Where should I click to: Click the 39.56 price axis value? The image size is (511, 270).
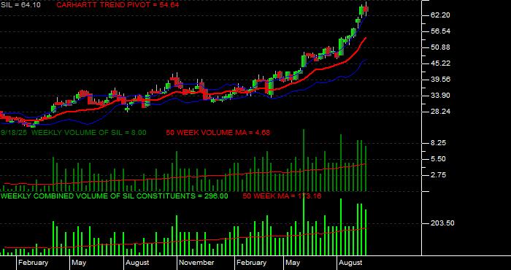tap(440, 80)
